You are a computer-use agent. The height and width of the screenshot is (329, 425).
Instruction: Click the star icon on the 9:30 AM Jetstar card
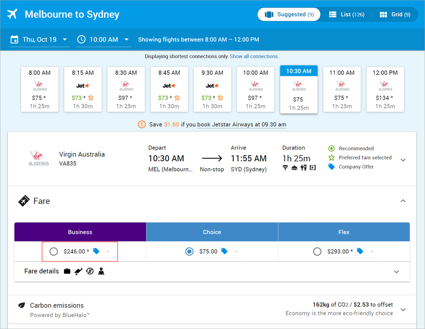pyautogui.click(x=220, y=98)
